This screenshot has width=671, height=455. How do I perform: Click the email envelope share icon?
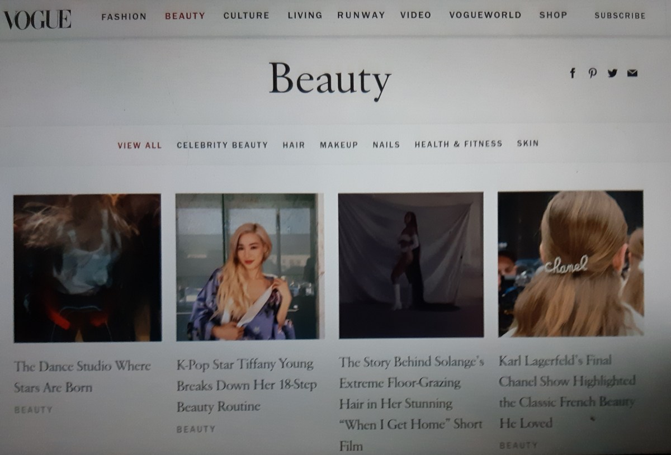pyautogui.click(x=632, y=73)
